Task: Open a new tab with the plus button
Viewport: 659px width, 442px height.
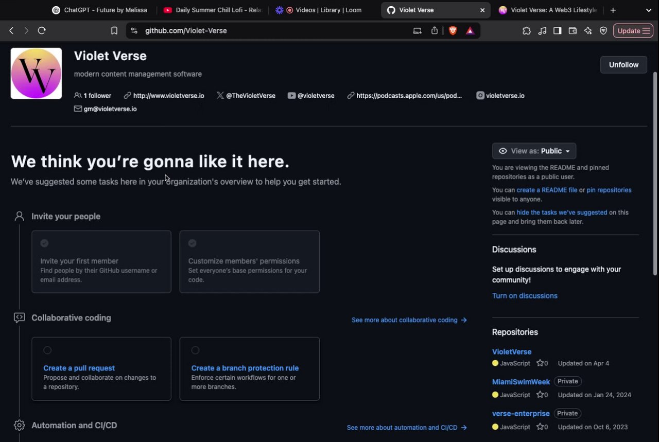Action: (x=613, y=10)
